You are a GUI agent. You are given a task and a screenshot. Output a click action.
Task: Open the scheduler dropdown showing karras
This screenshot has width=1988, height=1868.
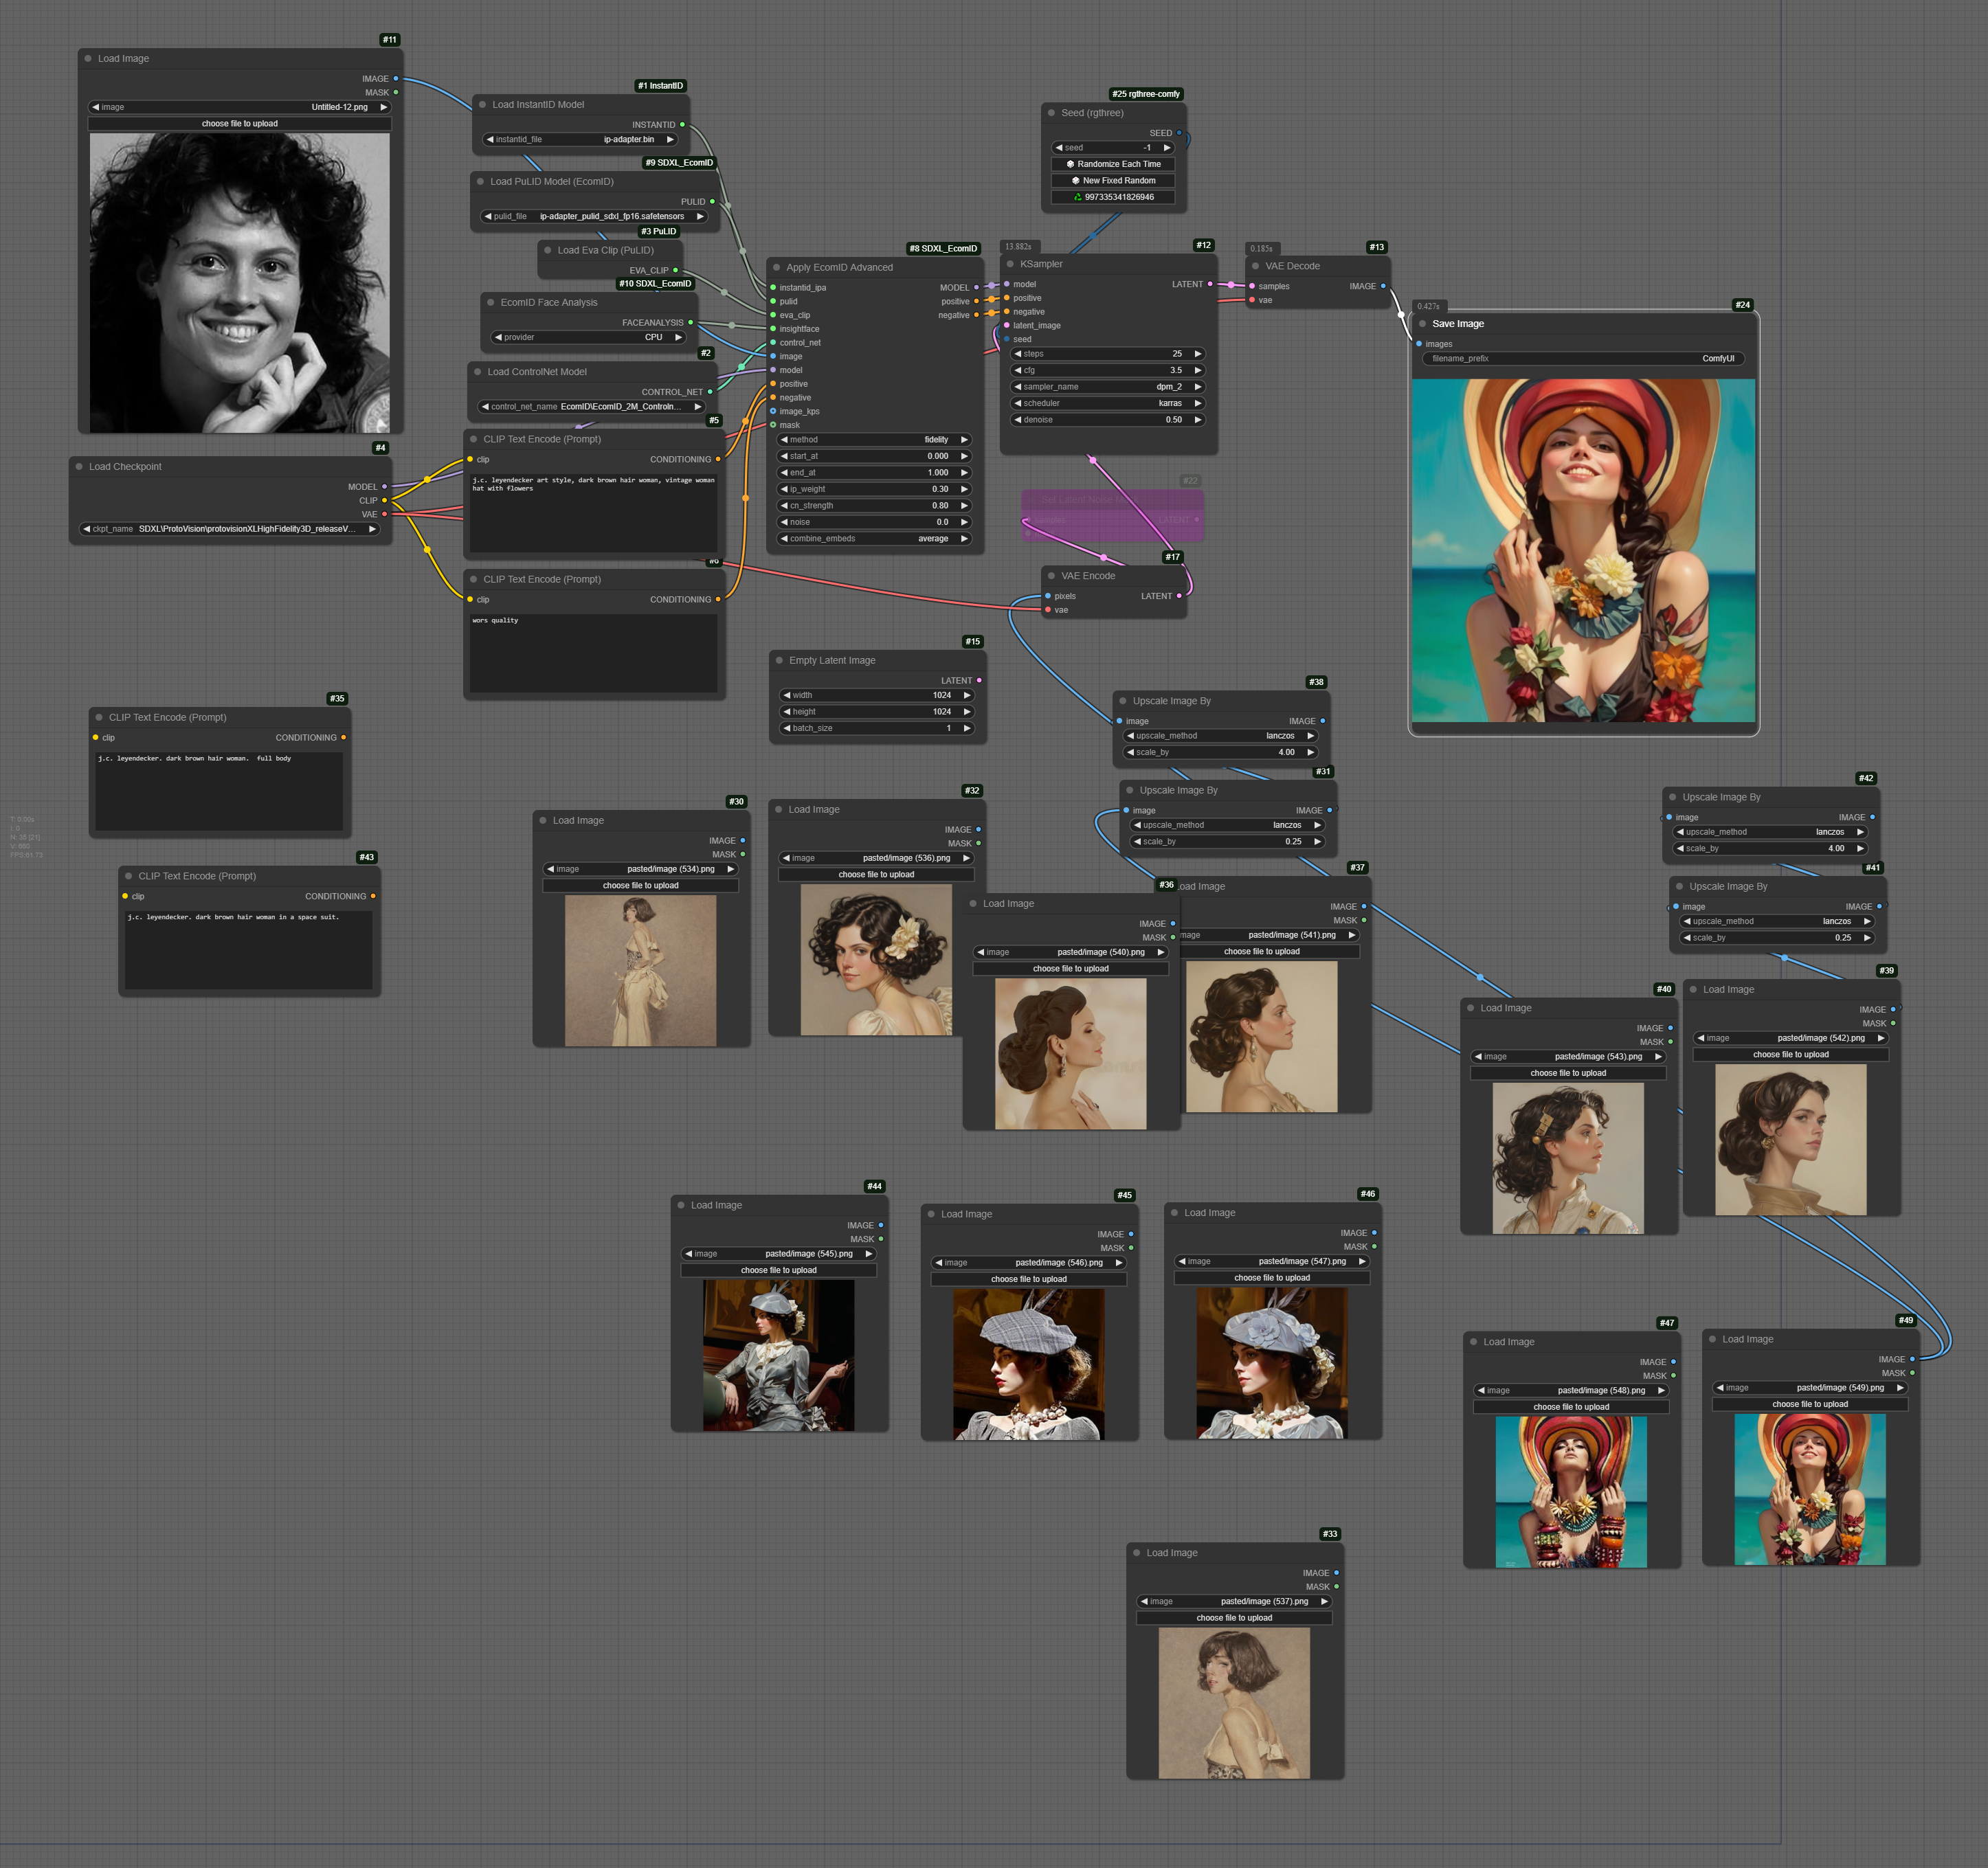[1108, 403]
